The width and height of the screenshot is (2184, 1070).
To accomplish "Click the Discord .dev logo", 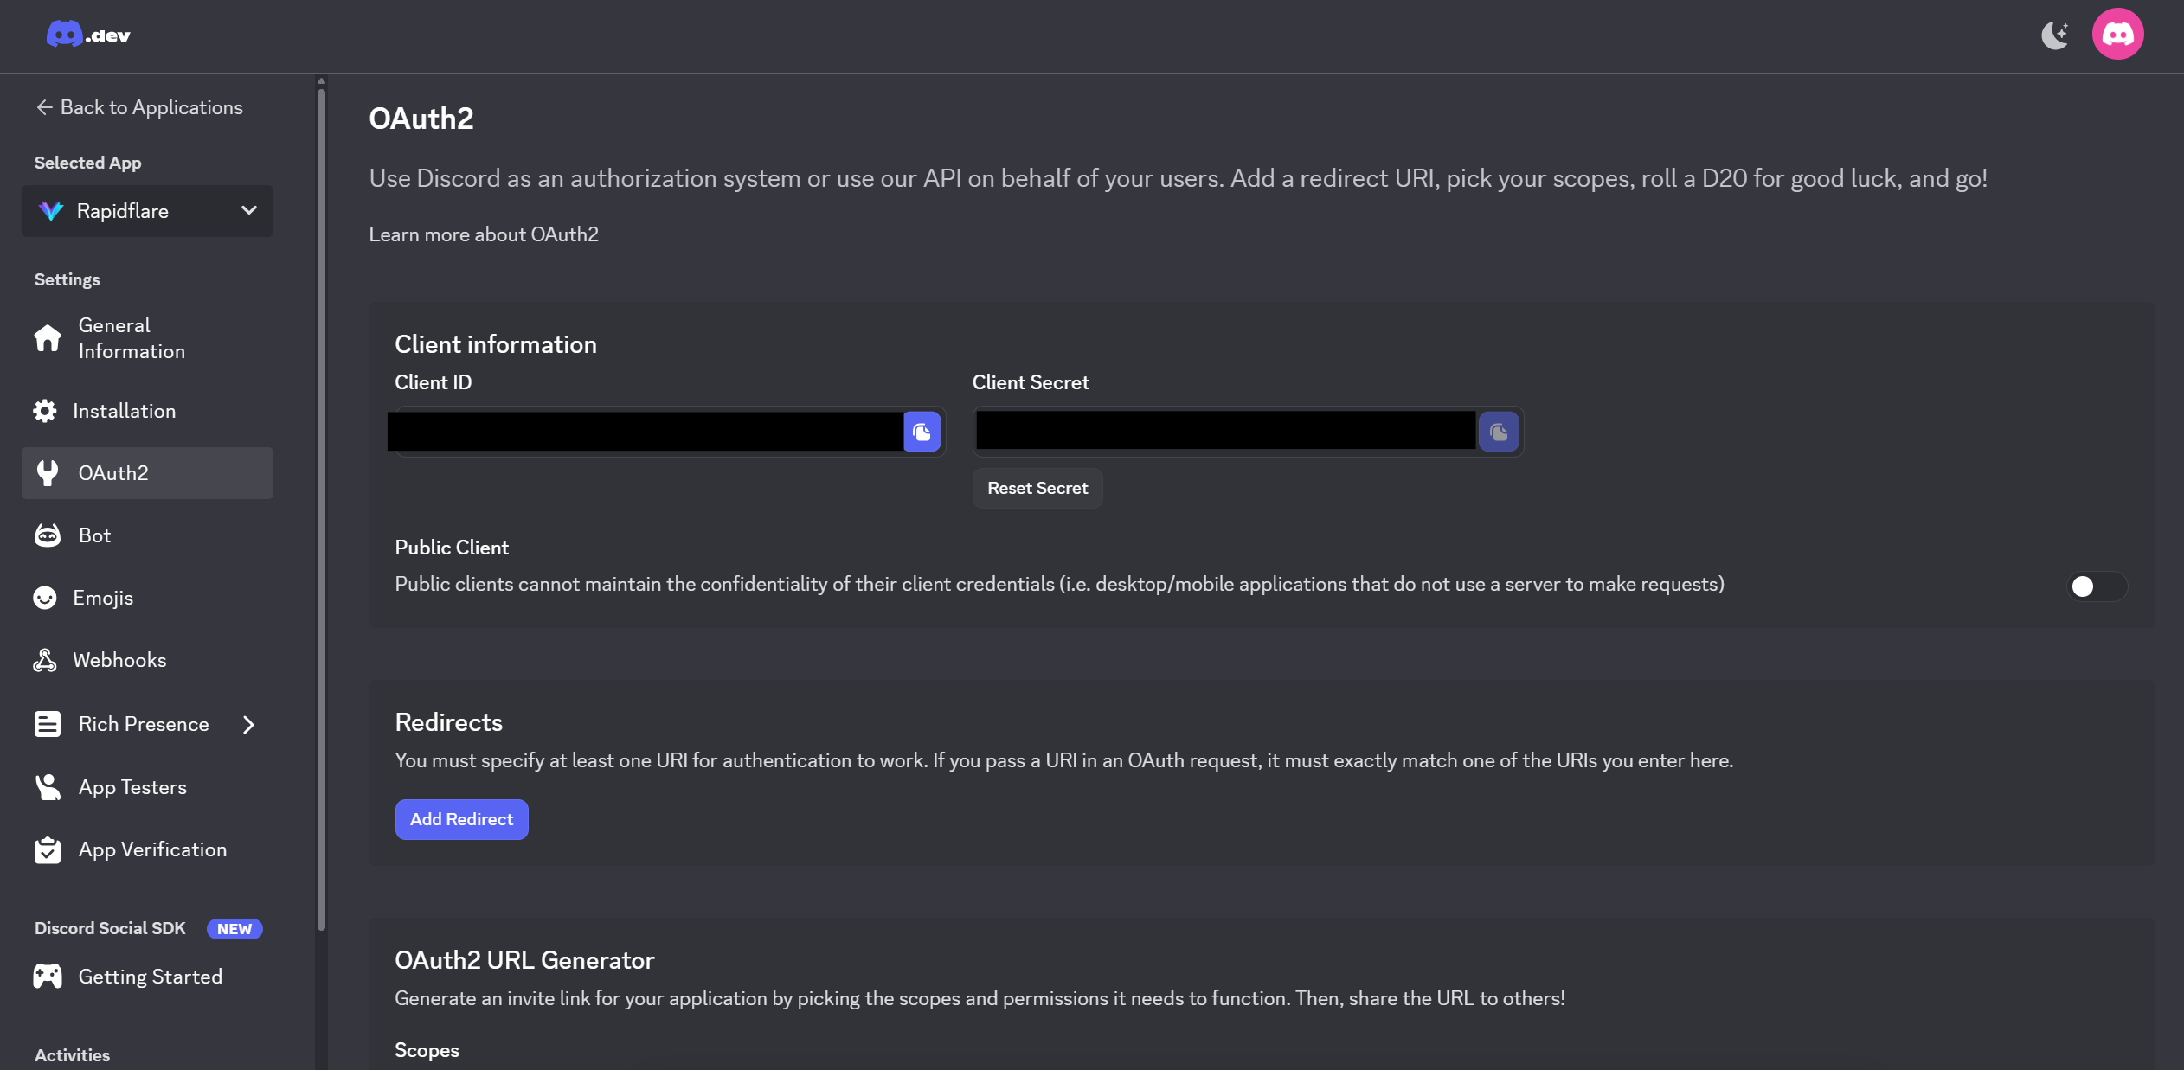I will (x=88, y=35).
